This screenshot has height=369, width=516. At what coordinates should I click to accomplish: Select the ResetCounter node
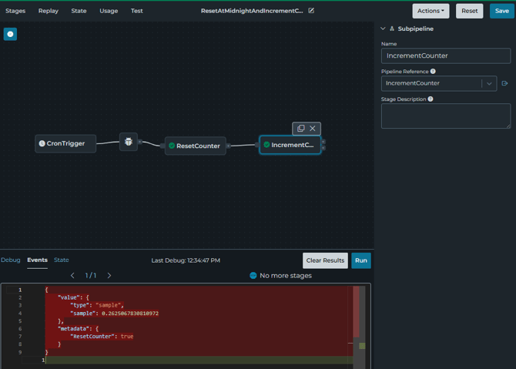[x=195, y=146]
